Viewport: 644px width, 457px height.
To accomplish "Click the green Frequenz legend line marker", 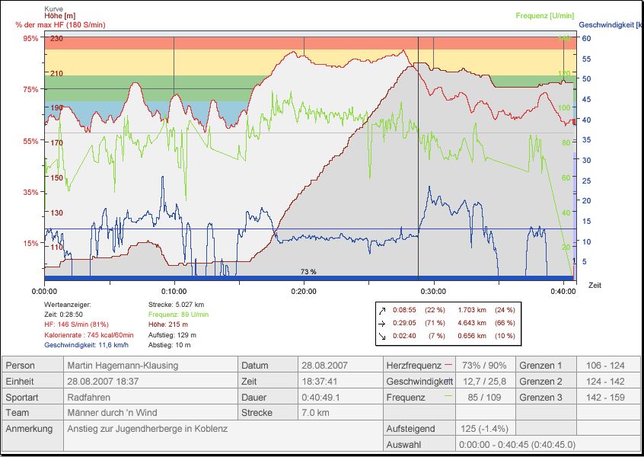I will coord(447,396).
